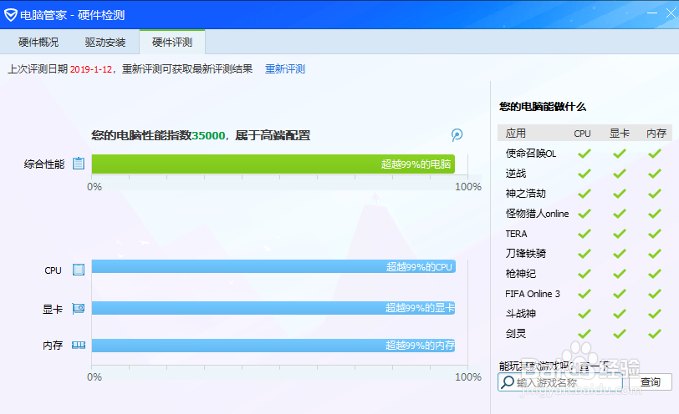Select the 逆战 game entry
679x414 pixels.
(x=516, y=174)
